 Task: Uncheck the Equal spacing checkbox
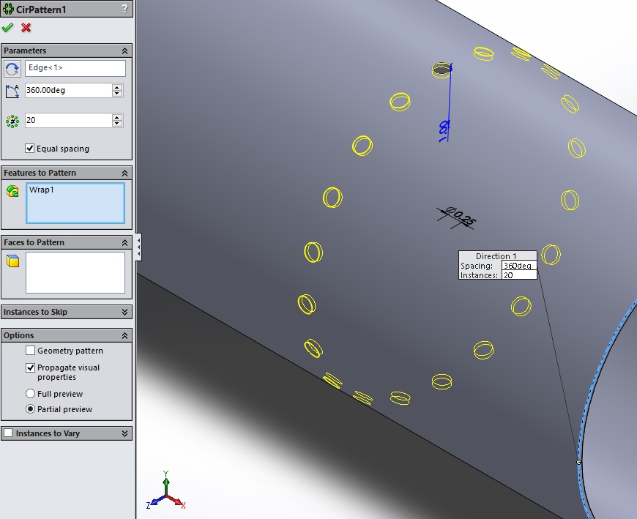click(x=30, y=149)
